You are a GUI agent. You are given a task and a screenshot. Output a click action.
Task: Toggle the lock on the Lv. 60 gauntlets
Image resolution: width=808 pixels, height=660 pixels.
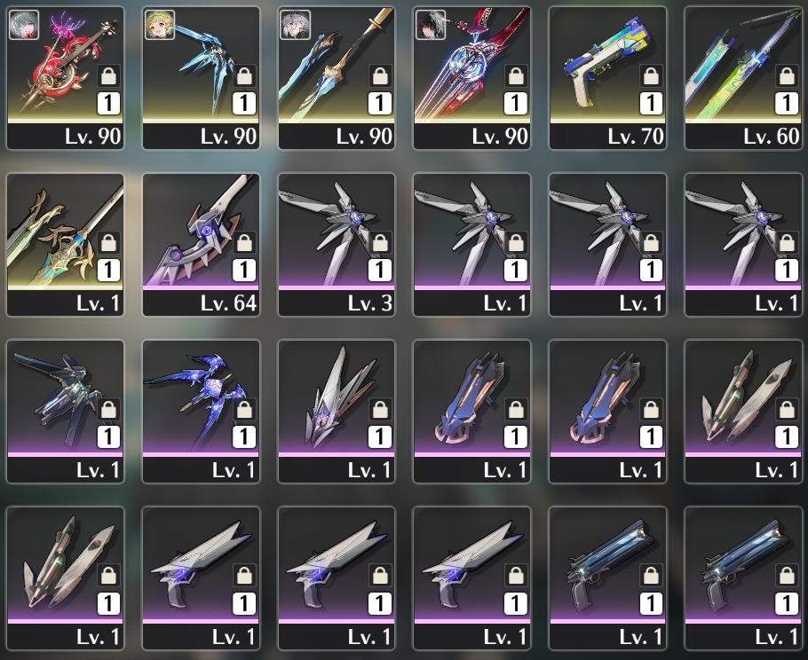pyautogui.click(x=787, y=76)
